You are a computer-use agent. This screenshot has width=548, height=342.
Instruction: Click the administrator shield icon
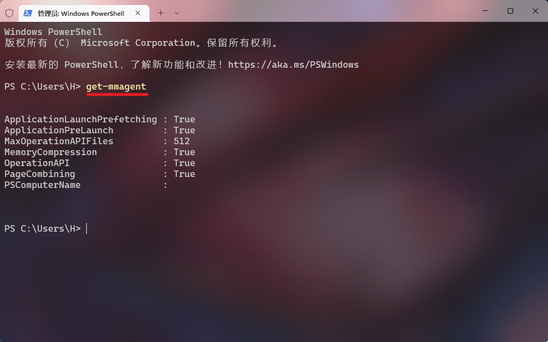(9, 13)
